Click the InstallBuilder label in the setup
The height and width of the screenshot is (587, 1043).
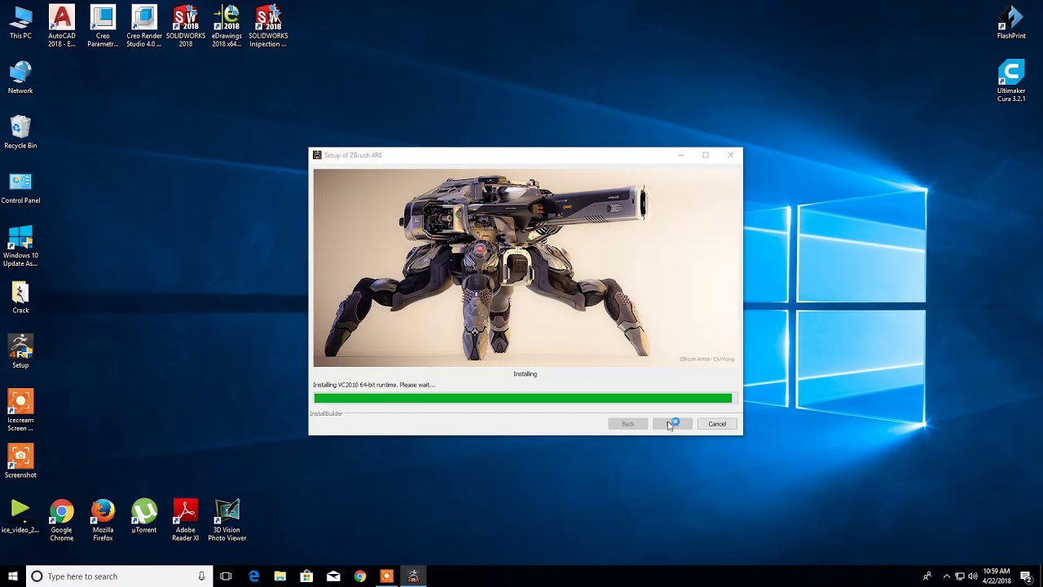point(326,413)
